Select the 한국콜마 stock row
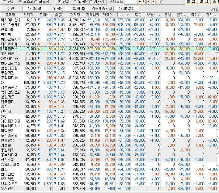 coord(109,102)
